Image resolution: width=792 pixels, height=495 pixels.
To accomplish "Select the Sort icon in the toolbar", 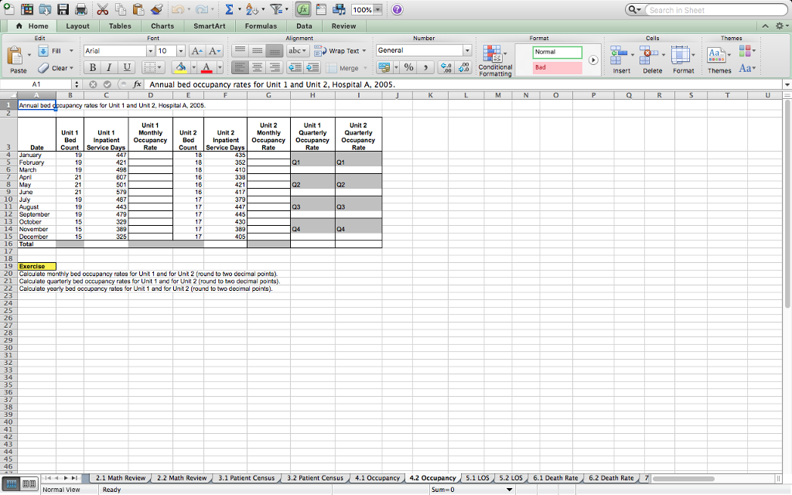I will [252, 9].
